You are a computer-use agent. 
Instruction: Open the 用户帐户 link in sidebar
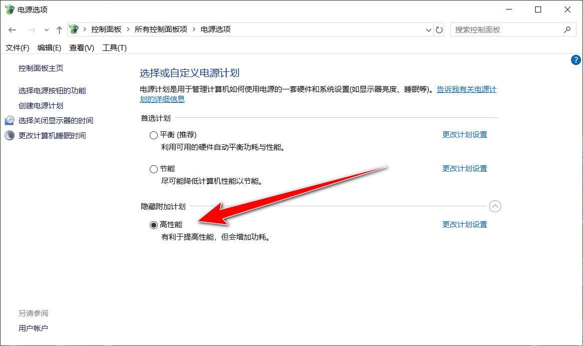pos(32,328)
